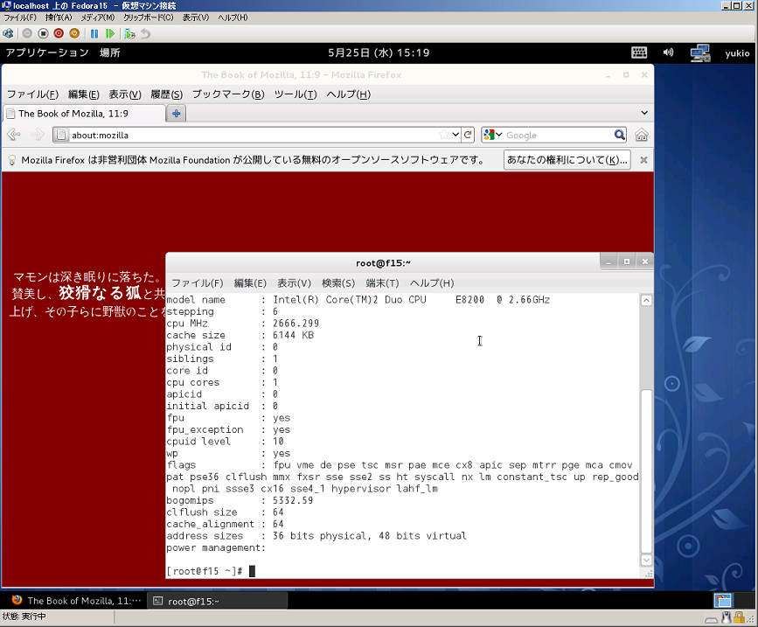758x627 pixels.
Task: Switch to root@f15 in the taskbar
Action: pos(216,601)
